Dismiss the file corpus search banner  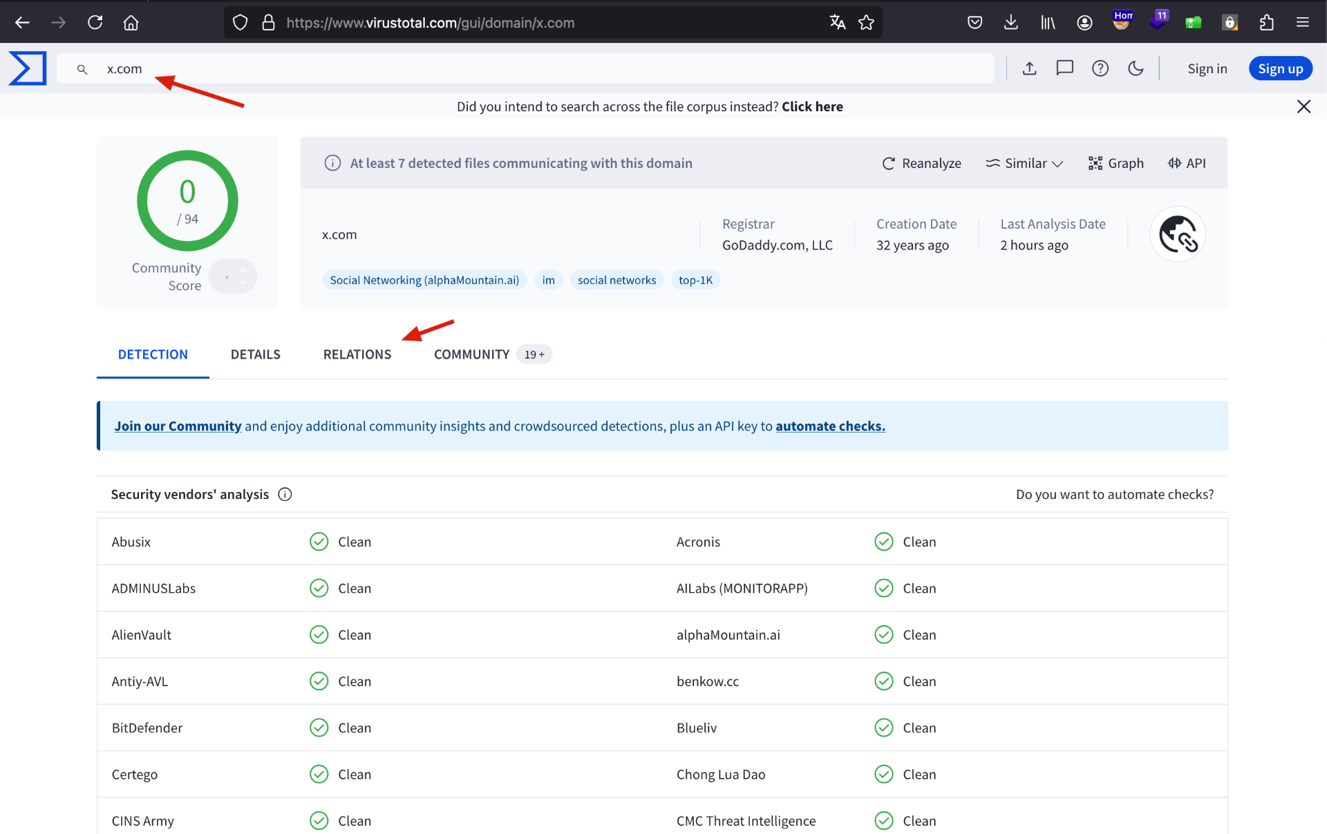point(1304,106)
